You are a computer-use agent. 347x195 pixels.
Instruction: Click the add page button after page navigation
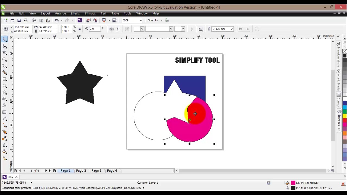54,171
